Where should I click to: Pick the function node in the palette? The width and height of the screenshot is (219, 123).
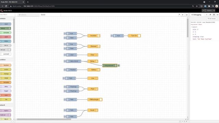pyautogui.click(x=5, y=65)
